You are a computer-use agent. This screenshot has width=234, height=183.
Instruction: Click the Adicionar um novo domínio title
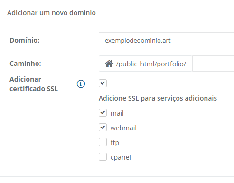pos(51,13)
